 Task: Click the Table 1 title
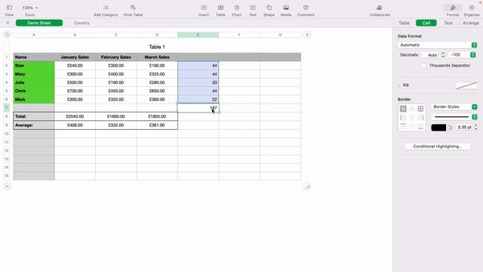[x=157, y=47]
